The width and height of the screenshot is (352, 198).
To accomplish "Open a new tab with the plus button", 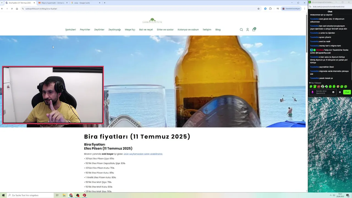I will point(105,3).
